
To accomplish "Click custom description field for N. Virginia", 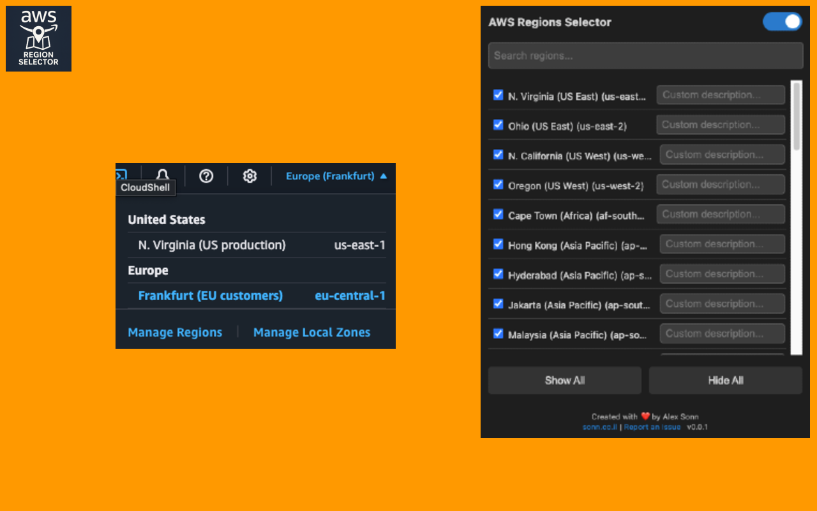I will pos(721,95).
